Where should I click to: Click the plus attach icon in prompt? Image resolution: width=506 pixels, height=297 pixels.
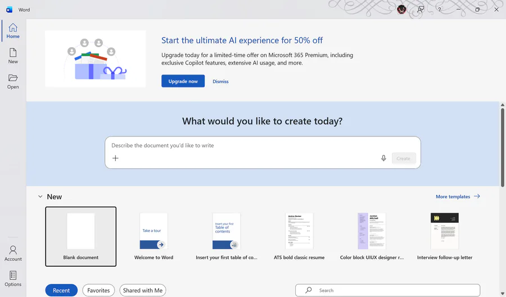(x=115, y=158)
